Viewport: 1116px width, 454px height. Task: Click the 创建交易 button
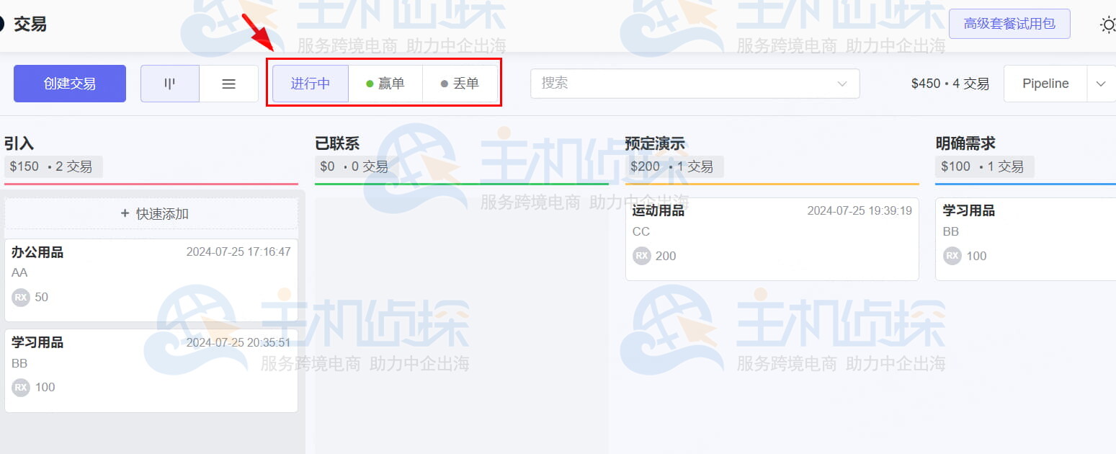[x=69, y=83]
